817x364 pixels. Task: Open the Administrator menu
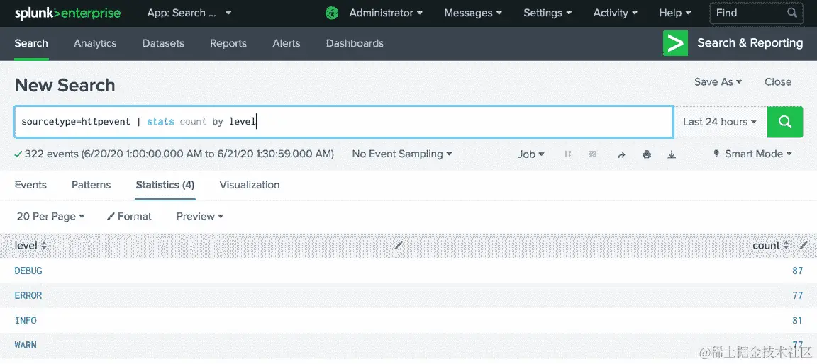[x=386, y=13]
